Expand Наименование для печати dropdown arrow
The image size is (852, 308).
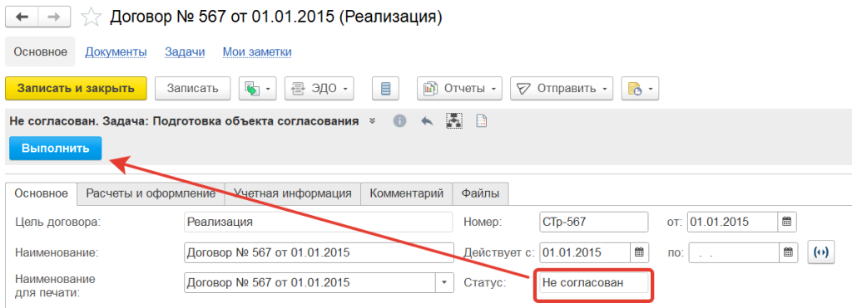pyautogui.click(x=445, y=282)
